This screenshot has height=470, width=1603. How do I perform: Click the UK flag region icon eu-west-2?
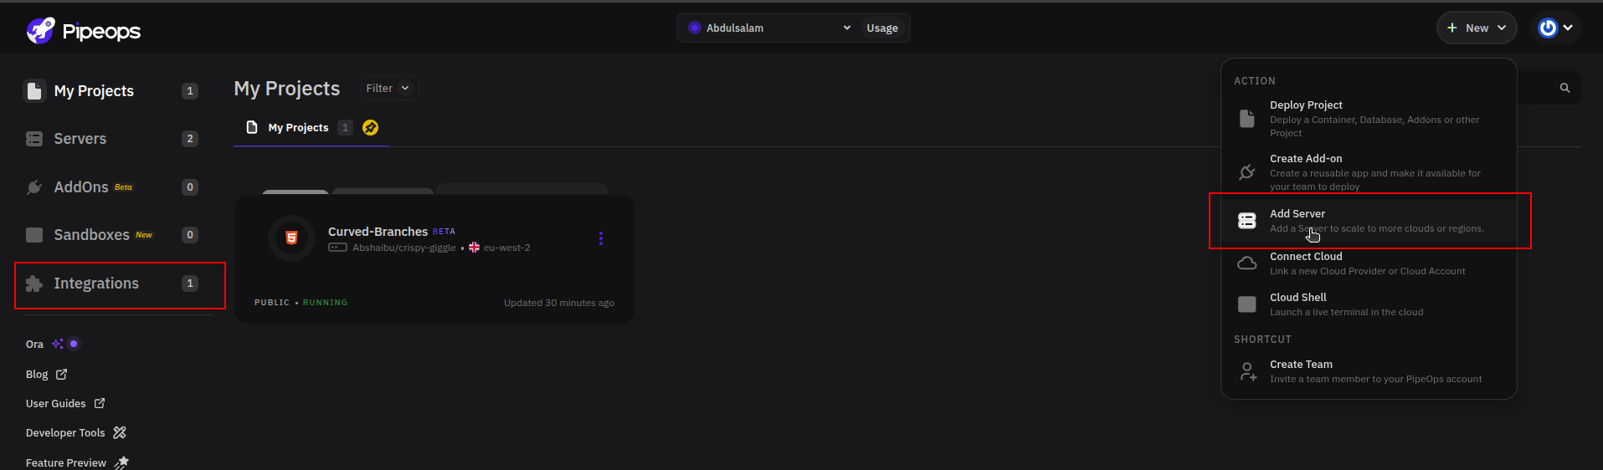click(474, 248)
